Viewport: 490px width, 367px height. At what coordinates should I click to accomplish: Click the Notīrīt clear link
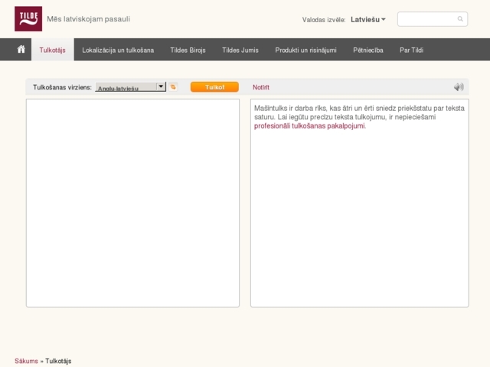point(261,87)
